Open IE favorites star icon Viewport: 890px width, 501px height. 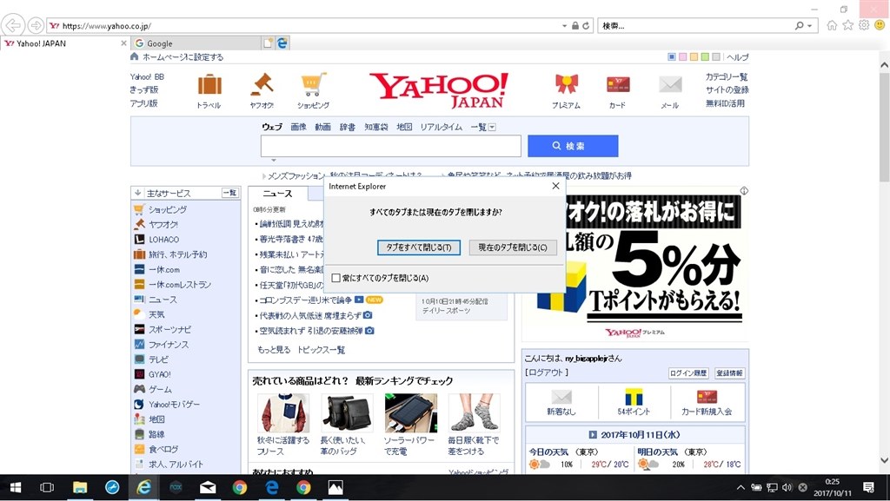click(x=848, y=25)
